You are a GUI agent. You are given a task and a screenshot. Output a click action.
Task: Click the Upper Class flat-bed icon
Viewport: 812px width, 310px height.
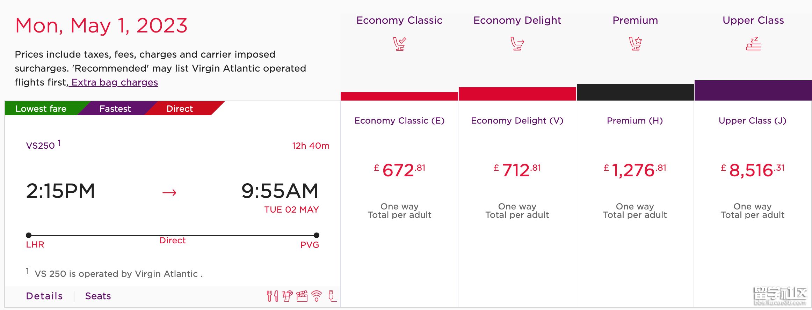pos(753,44)
